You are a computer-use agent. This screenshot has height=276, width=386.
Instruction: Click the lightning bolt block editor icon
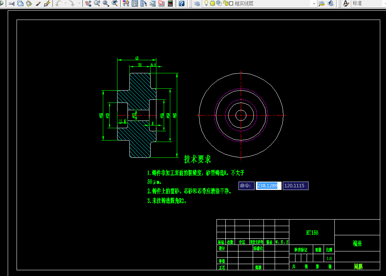pyautogui.click(x=47, y=3)
